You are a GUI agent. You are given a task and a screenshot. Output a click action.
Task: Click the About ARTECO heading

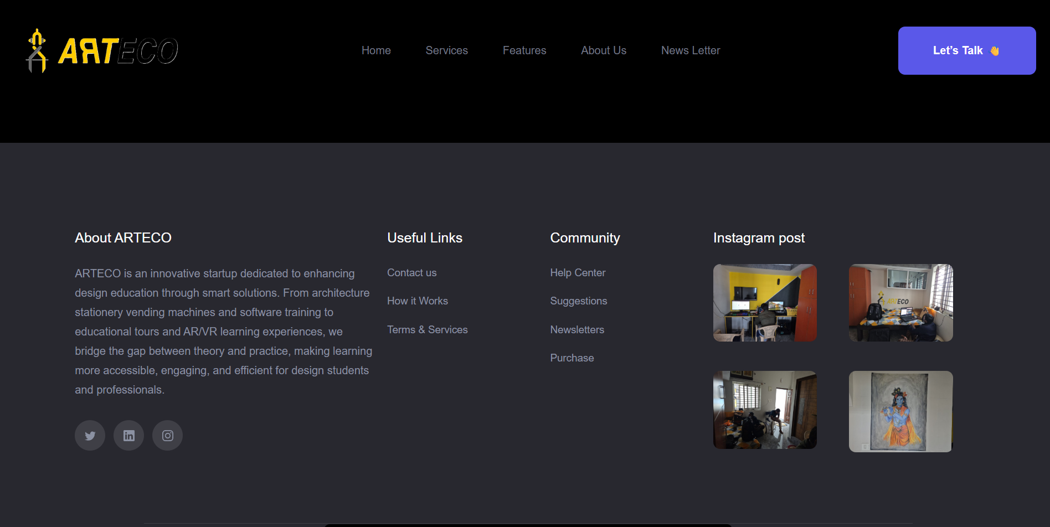[123, 238]
